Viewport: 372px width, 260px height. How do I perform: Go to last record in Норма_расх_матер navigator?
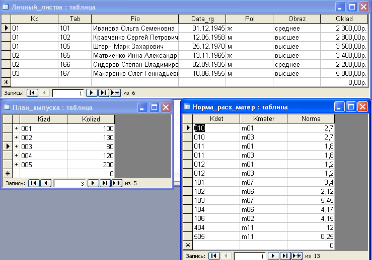(x=285, y=256)
